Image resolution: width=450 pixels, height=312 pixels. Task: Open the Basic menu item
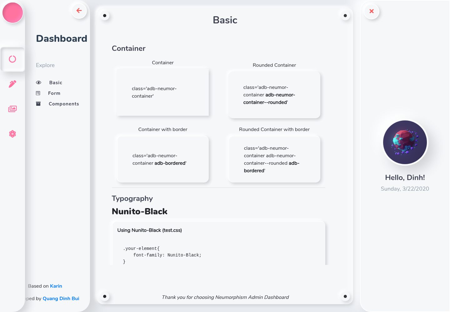[56, 83]
